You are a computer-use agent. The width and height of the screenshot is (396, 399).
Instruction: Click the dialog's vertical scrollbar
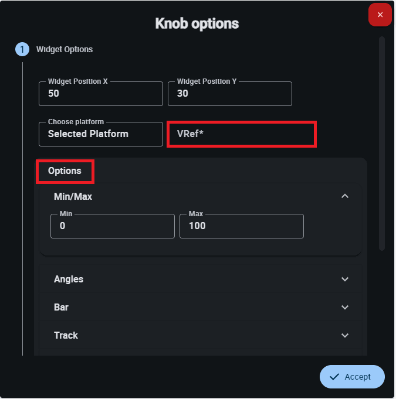pos(382,144)
